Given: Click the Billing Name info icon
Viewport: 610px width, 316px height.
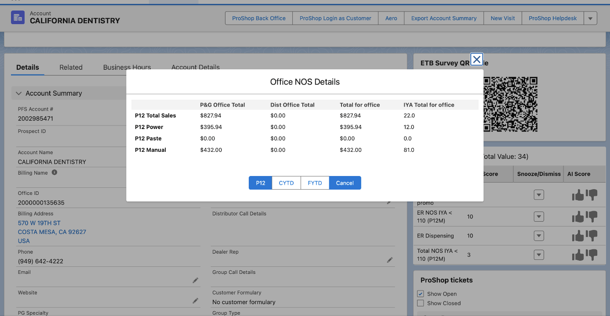Looking at the screenshot, I should pyautogui.click(x=54, y=172).
